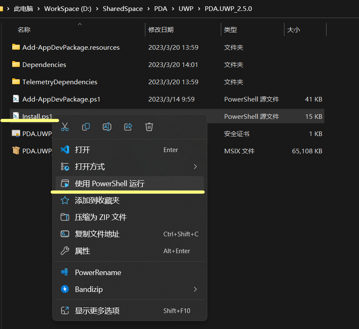Image resolution: width=359 pixels, height=329 pixels.
Task: Click the Add-AppDevPackage.resources folder icon
Action: tap(16, 47)
